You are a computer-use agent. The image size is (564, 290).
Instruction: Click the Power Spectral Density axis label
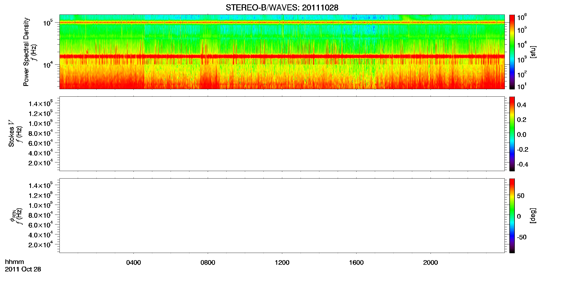[x=26, y=52]
